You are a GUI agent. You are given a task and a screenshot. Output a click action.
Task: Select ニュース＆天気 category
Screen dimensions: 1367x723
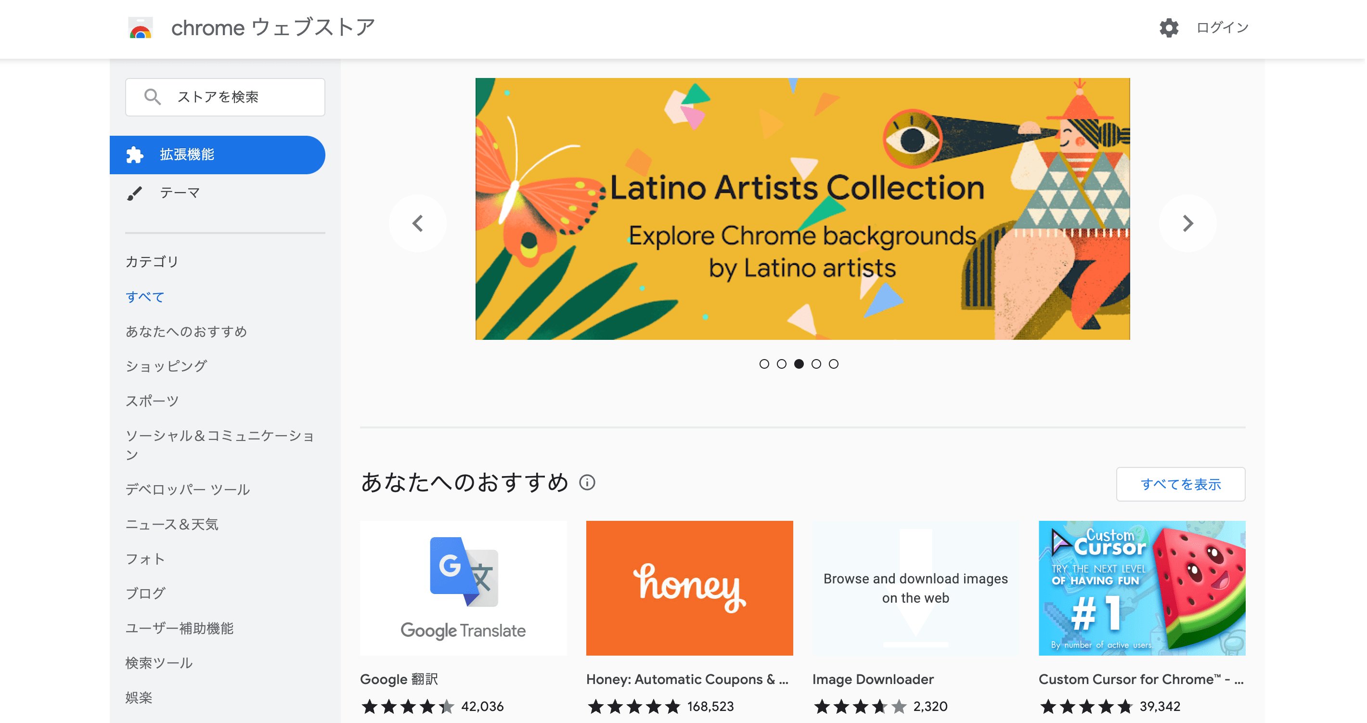pyautogui.click(x=172, y=525)
